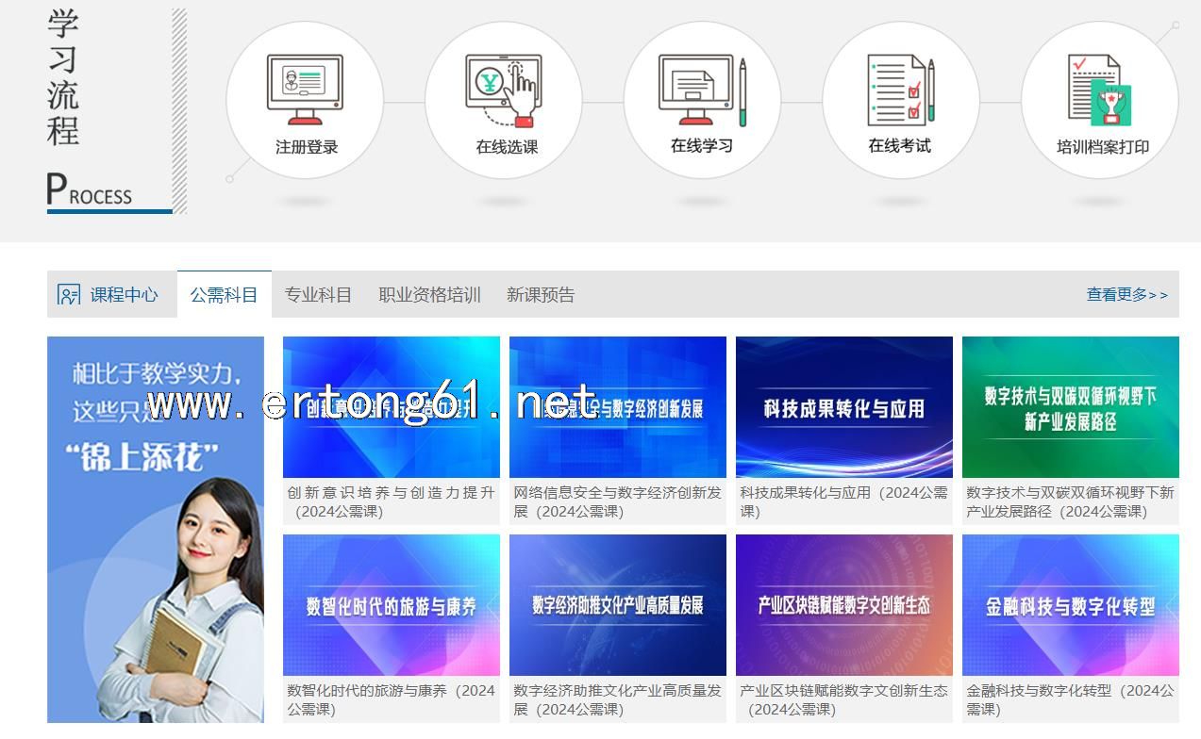
Task: Open the 金融科技与数字化转型 course thumbnail
Action: tap(1071, 605)
